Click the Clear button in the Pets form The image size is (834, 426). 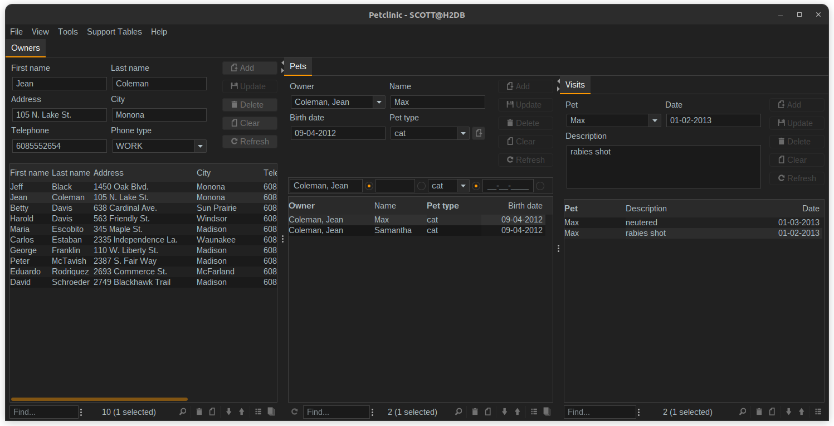pos(525,142)
